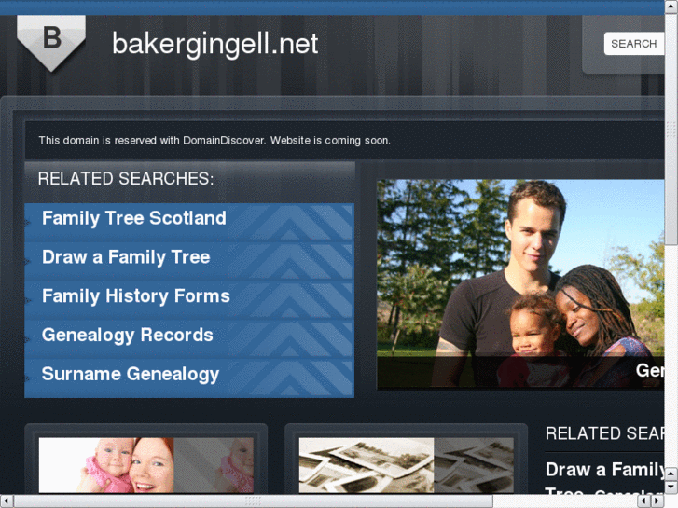The image size is (678, 508).
Task: Open Family History Forms search link
Action: [x=136, y=296]
